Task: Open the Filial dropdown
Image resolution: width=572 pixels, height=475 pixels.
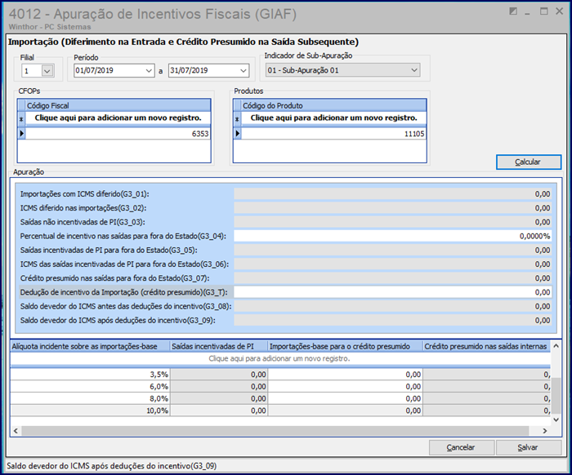Action: 47,71
